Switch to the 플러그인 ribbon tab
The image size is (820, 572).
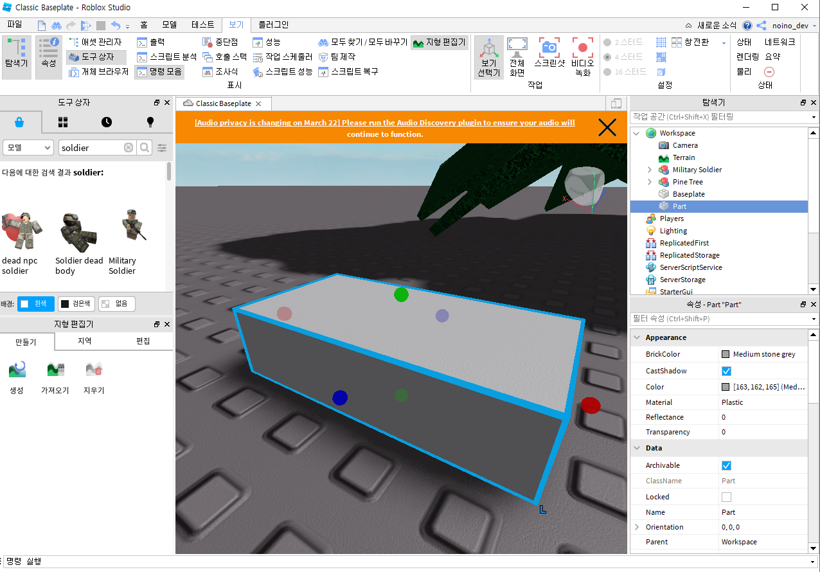coord(274,25)
